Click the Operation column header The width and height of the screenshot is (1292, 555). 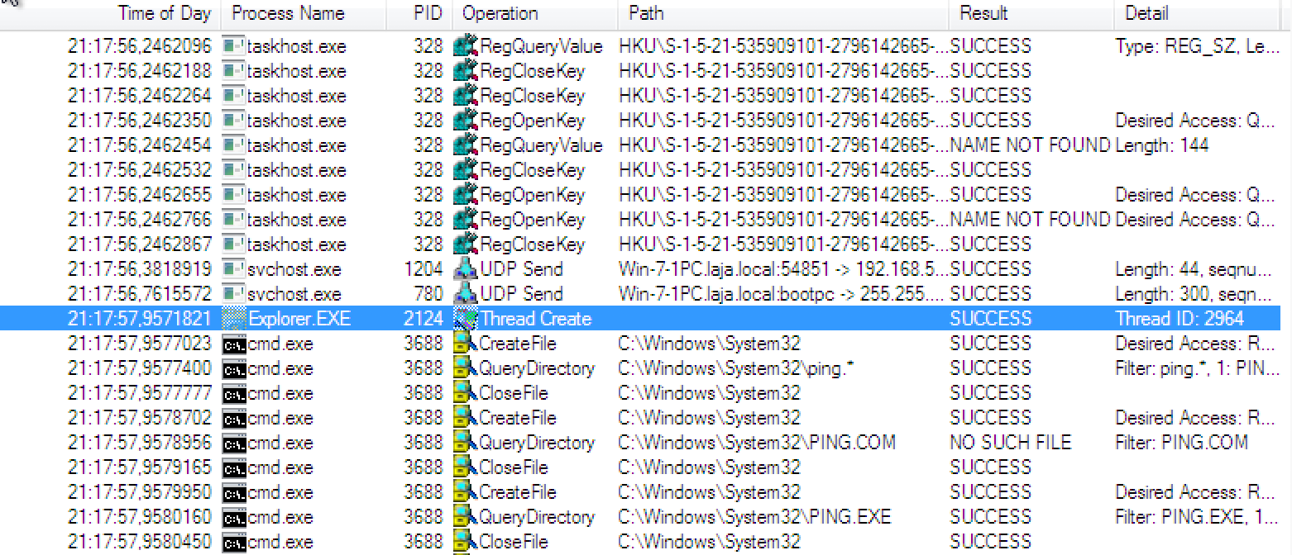tap(500, 13)
